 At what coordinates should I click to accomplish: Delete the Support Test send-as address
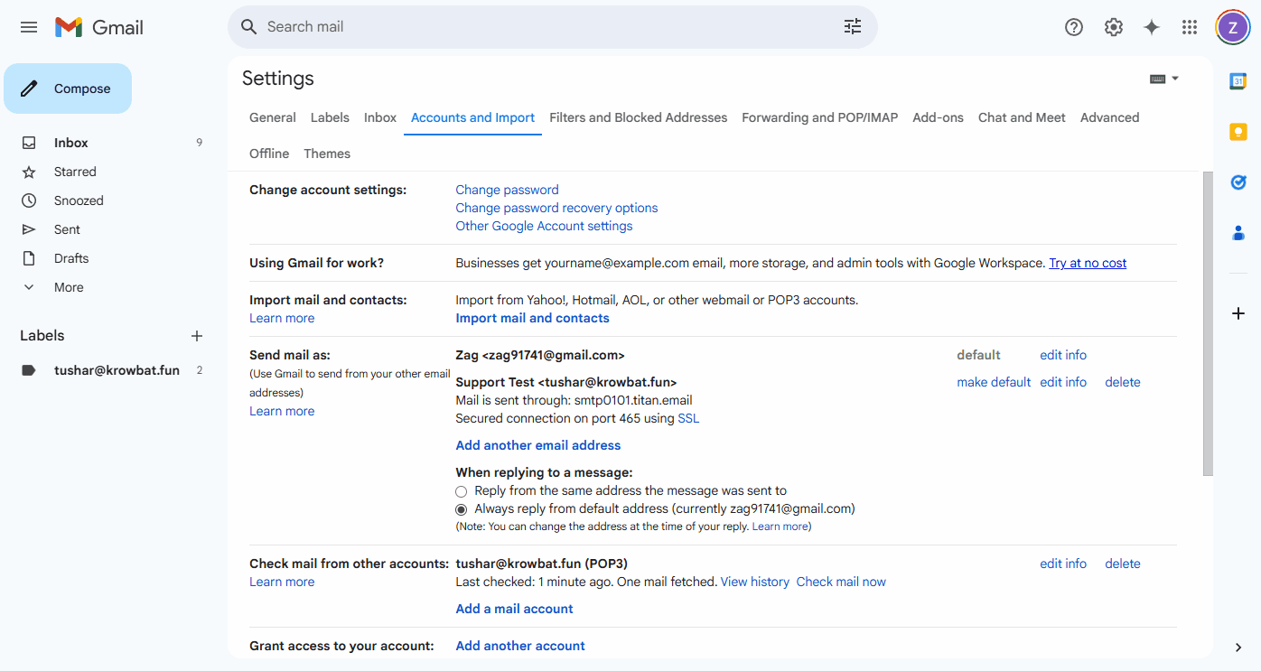(1123, 382)
